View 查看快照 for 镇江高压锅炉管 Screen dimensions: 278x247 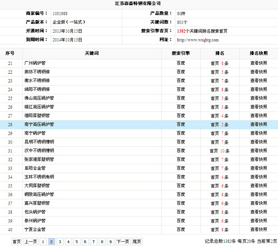259,107
